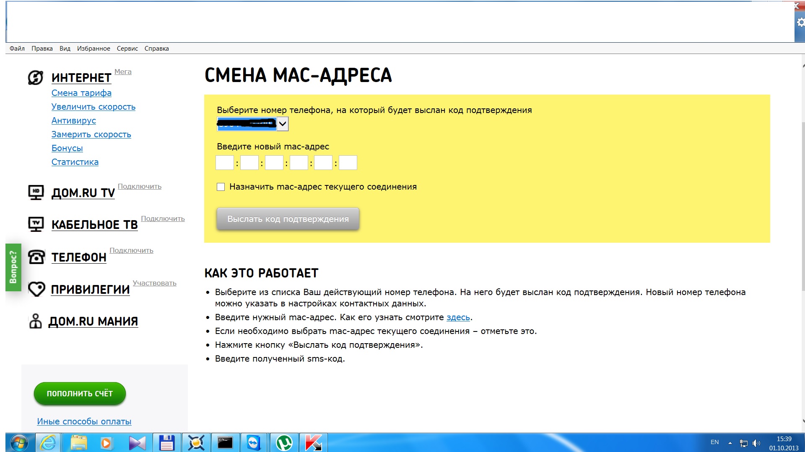Open the Избранное menu

pos(93,49)
